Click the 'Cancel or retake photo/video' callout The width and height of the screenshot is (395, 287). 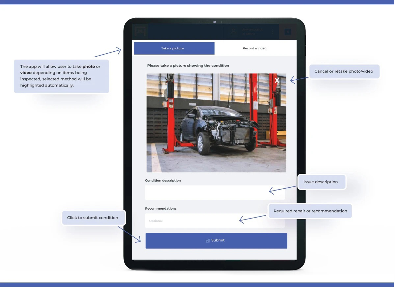344,71
